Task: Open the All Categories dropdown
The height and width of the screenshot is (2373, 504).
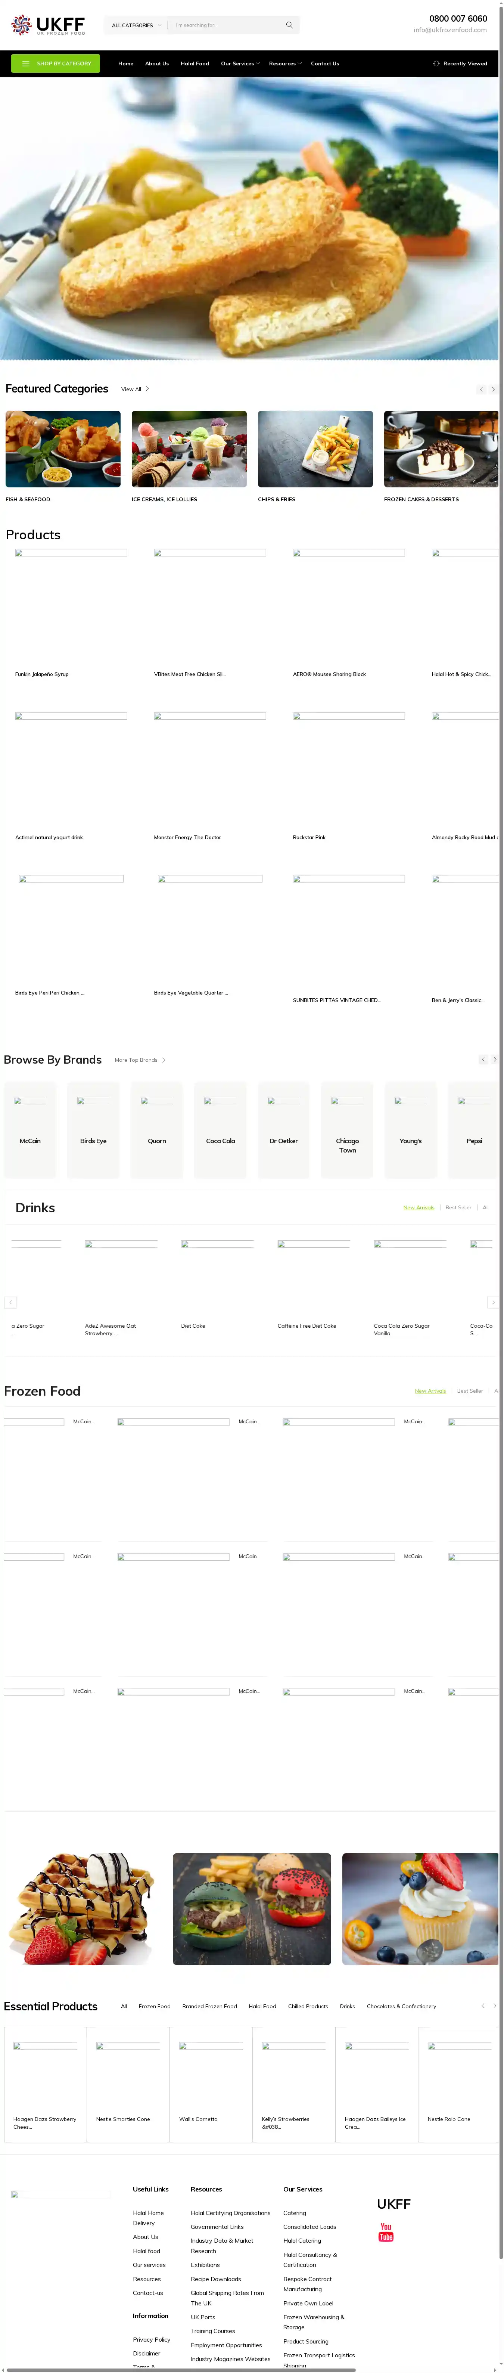Action: point(136,25)
